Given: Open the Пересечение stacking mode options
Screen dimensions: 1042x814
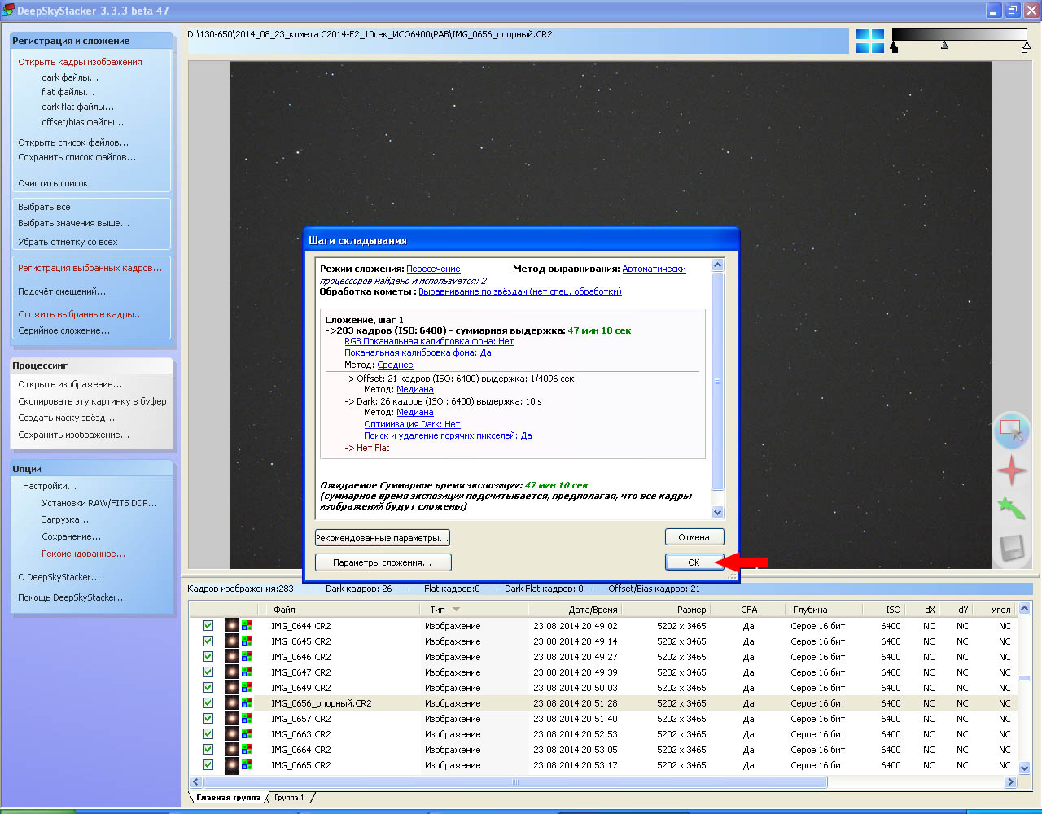Looking at the screenshot, I should [x=433, y=269].
